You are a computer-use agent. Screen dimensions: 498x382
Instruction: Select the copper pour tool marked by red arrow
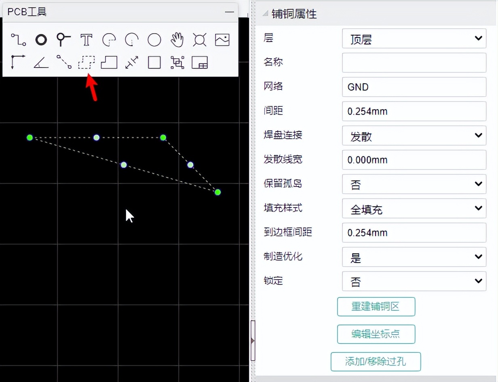click(86, 62)
